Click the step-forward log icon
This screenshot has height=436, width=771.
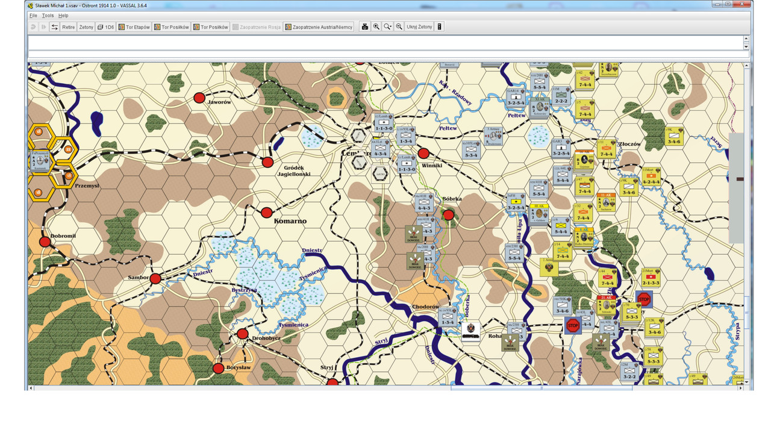click(x=43, y=27)
